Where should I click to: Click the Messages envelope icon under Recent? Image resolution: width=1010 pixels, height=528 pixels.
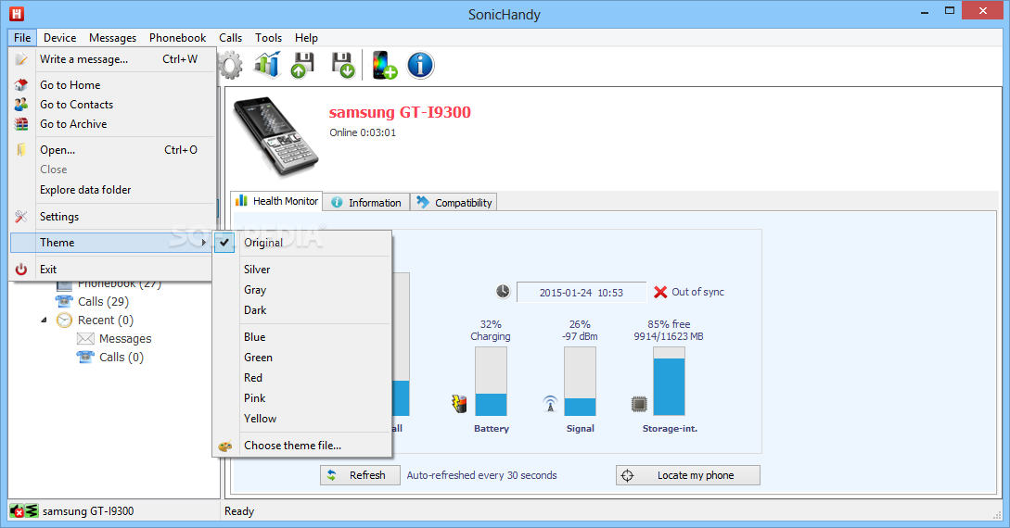[x=85, y=338]
